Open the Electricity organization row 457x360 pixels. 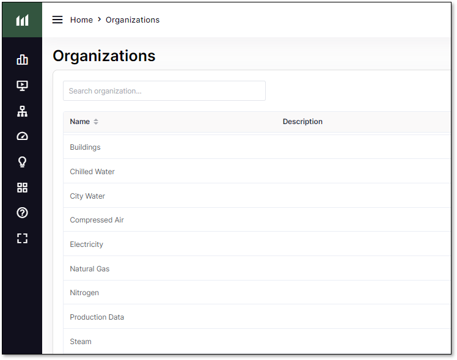point(257,244)
